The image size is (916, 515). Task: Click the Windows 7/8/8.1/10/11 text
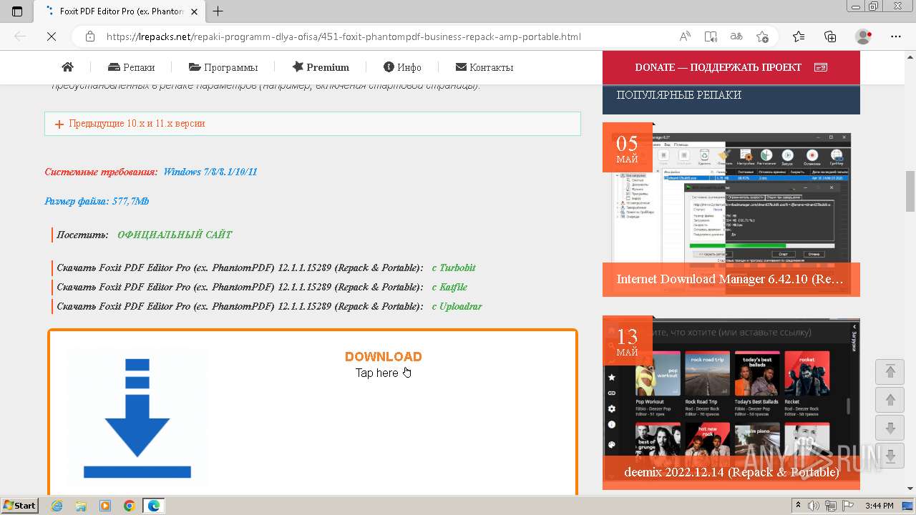[210, 172]
